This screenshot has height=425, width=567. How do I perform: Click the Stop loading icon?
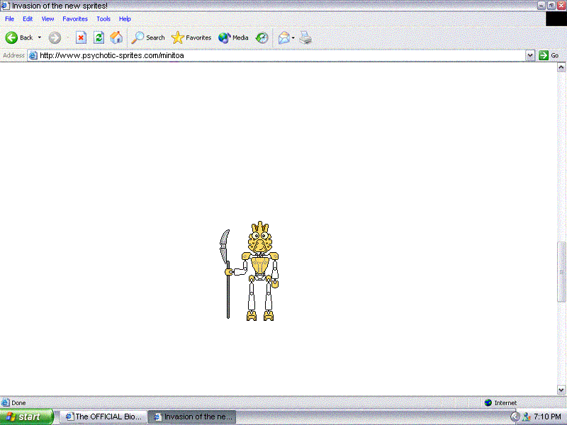(x=80, y=38)
